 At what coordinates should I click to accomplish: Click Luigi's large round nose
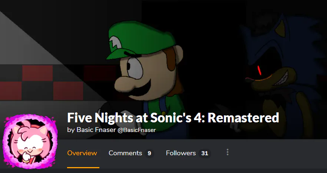point(123,84)
